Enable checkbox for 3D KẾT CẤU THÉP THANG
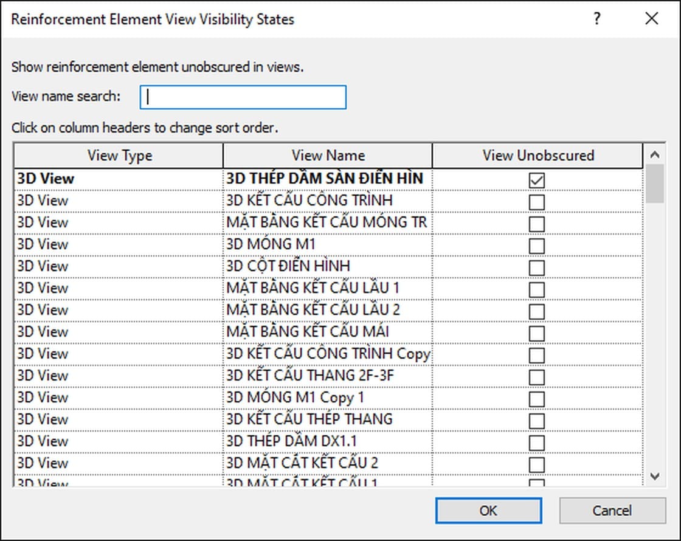 (537, 421)
